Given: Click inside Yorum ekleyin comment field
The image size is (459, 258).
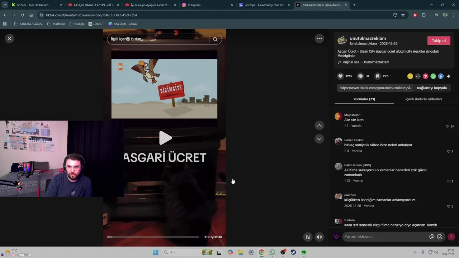Looking at the screenshot, I should (x=385, y=236).
